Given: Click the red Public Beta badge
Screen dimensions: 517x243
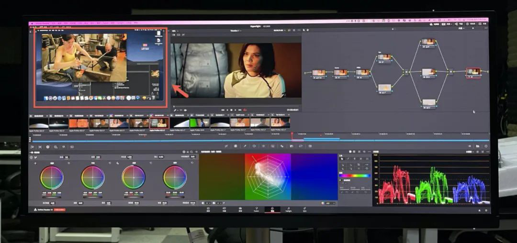Looking at the screenshot, I should pos(60,210).
